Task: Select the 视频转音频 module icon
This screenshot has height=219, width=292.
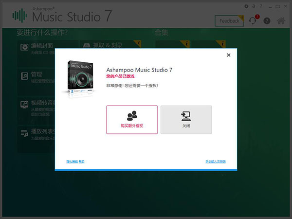Action: point(25,104)
